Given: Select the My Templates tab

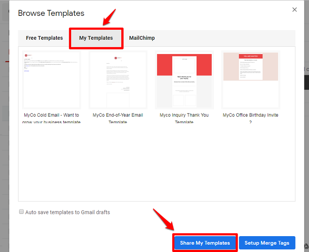Looking at the screenshot, I should tap(96, 38).
